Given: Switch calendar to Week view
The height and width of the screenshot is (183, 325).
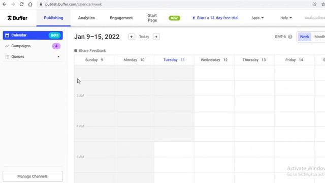Looking at the screenshot, I should click(304, 37).
